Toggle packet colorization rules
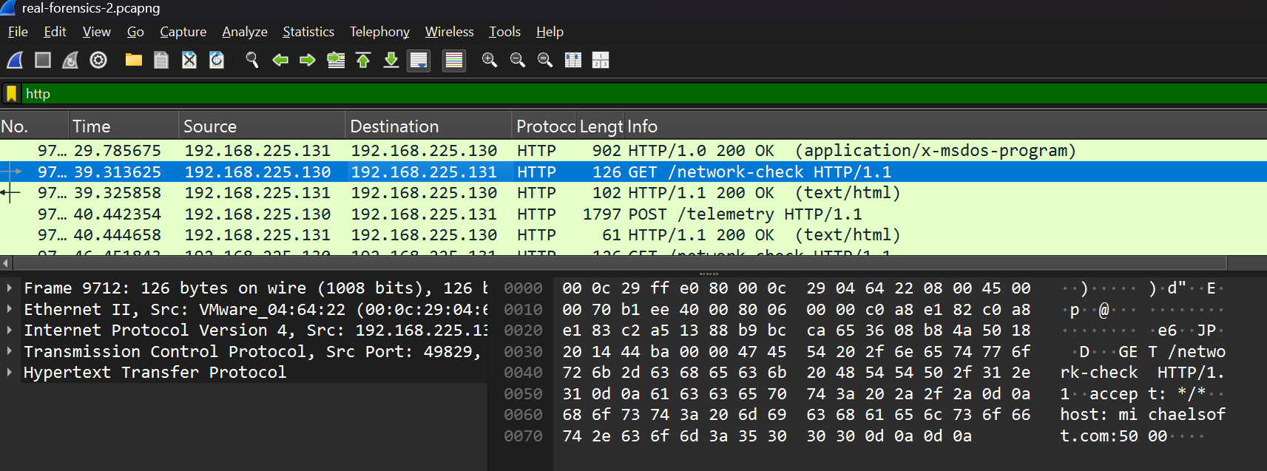 454,60
